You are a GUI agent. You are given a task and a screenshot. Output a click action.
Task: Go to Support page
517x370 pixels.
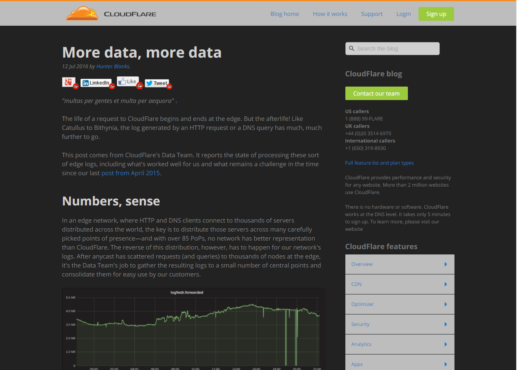point(372,14)
